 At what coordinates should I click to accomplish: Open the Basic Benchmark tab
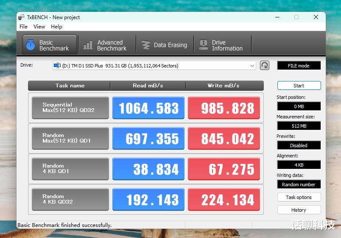point(50,45)
